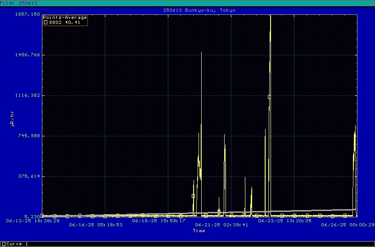Screen dimensions: 375x247
Task: Click the 1486.766 y-axis label
Action: tap(28, 55)
